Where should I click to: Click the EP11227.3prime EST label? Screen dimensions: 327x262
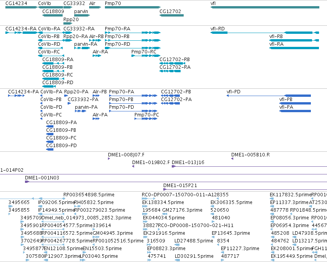pos(240,249)
